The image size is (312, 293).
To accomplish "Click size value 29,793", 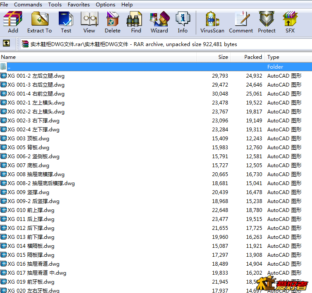I will point(220,76).
